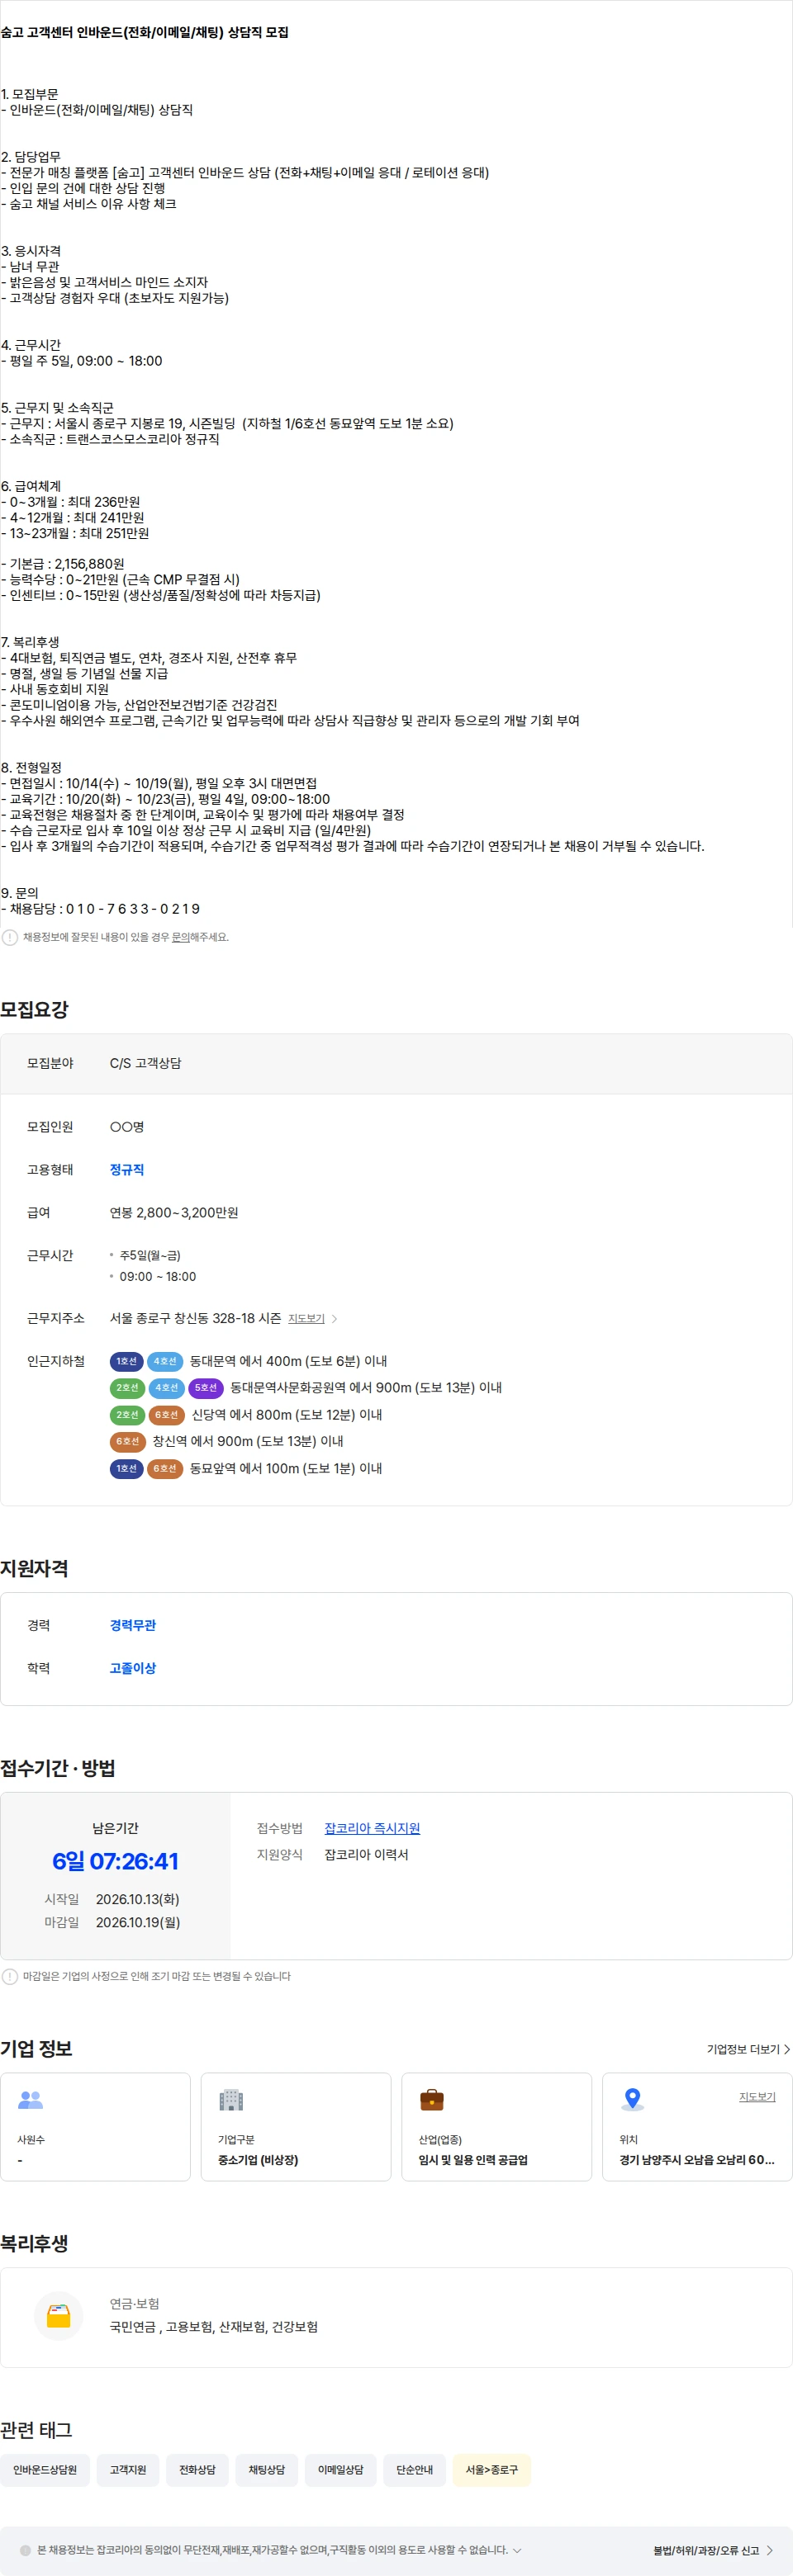Screen dimensions: 793x2576
Task: Select the 서울>종로구 location tag
Action: tap(491, 2470)
